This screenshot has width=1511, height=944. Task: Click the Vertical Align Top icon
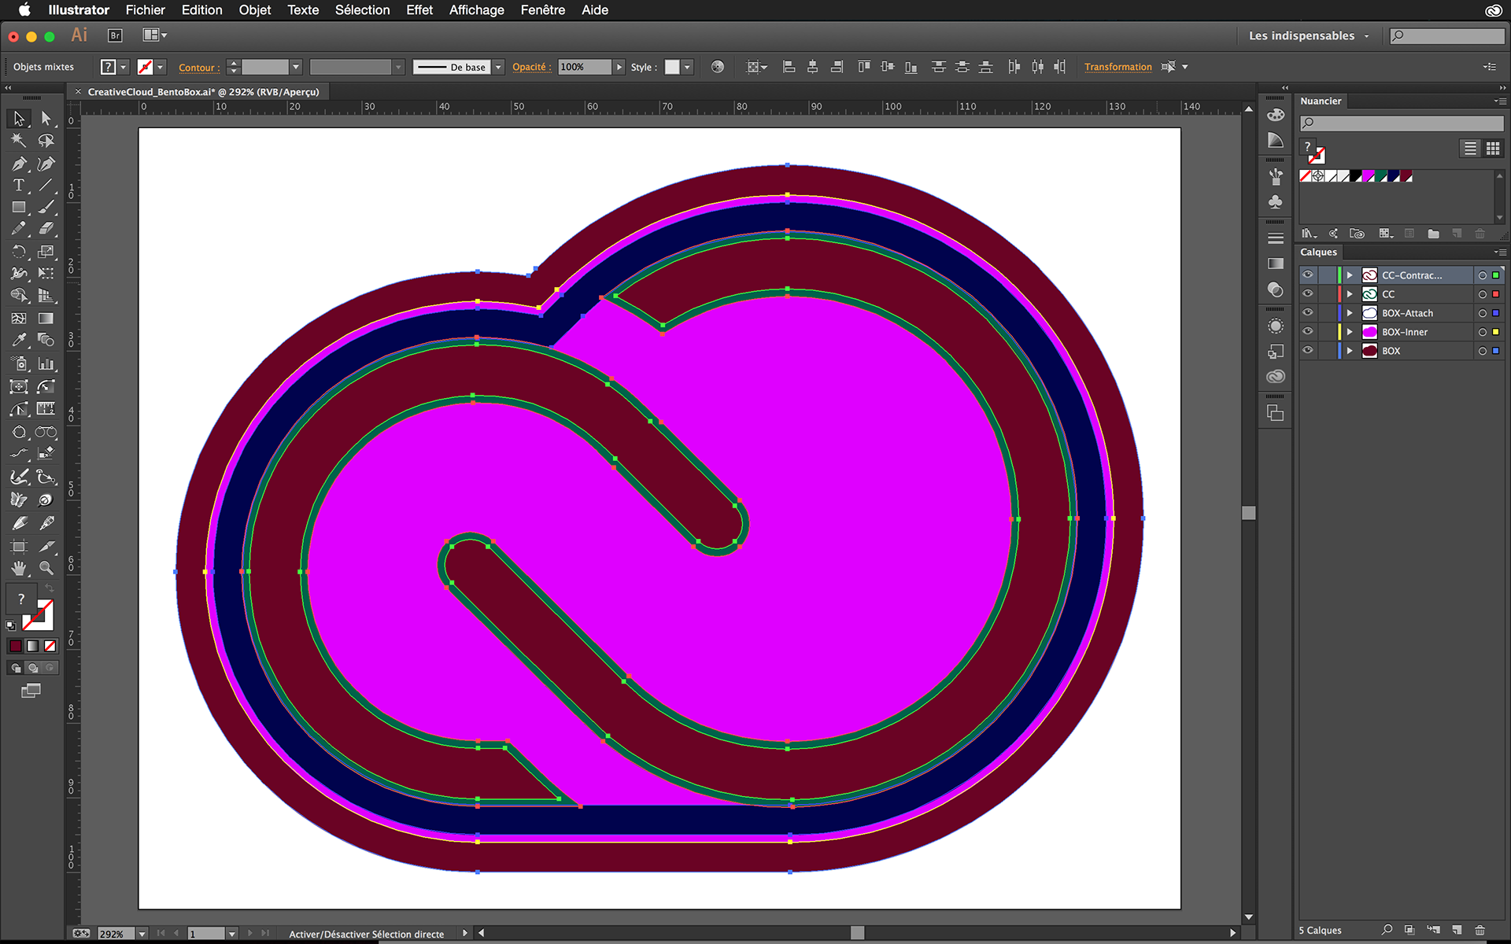(x=864, y=67)
